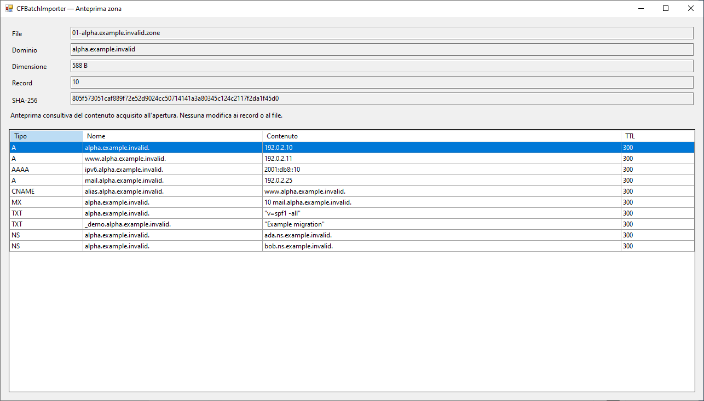
Task: Click the 10 mail.alpha.example.invalid. content cell
Action: [x=442, y=202]
